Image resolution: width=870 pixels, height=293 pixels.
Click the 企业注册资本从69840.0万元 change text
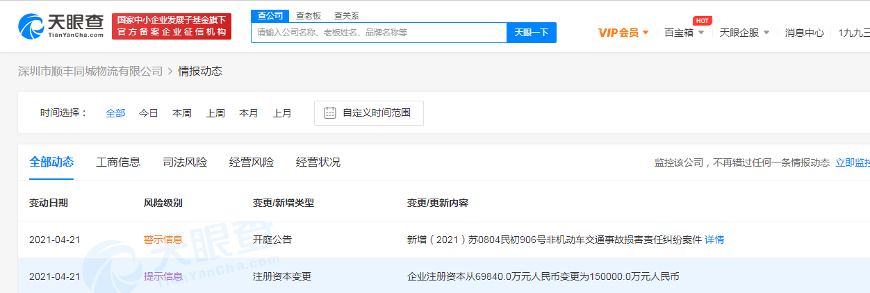tap(543, 276)
